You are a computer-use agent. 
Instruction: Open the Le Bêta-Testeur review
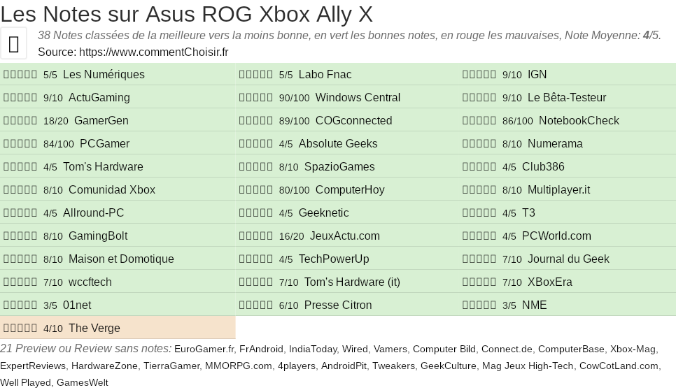coord(567,98)
